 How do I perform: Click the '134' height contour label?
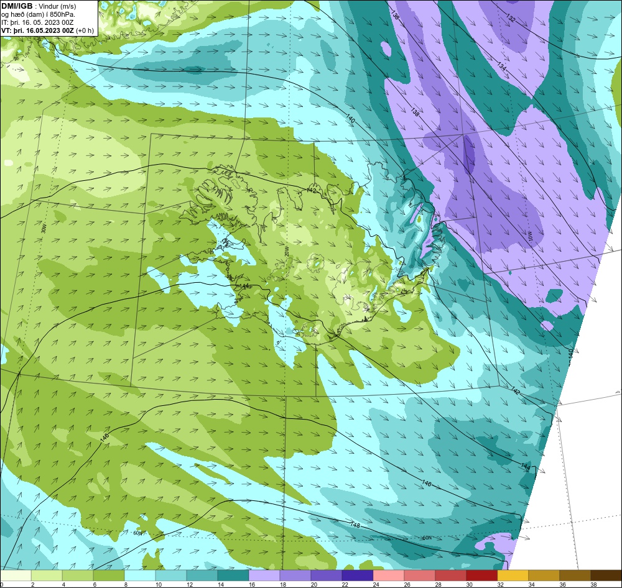tap(502, 67)
